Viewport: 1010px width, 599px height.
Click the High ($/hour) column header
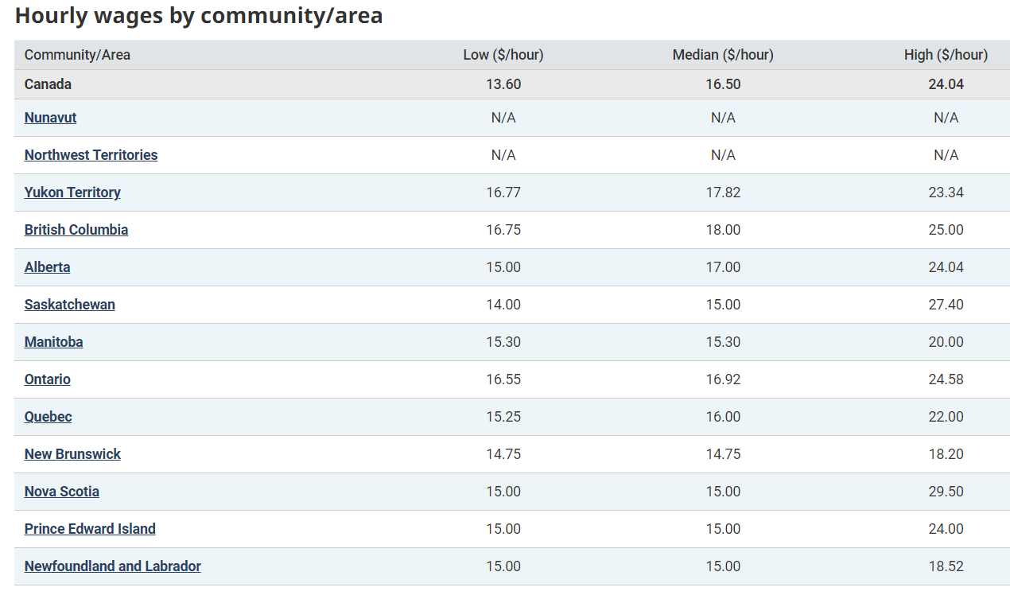click(x=946, y=54)
